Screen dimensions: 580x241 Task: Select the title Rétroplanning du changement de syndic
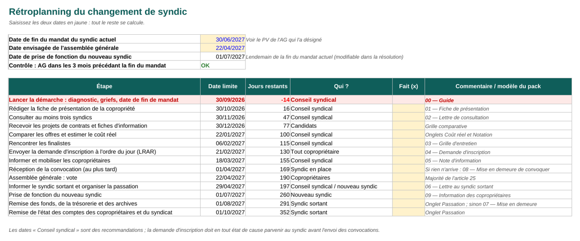98,12
